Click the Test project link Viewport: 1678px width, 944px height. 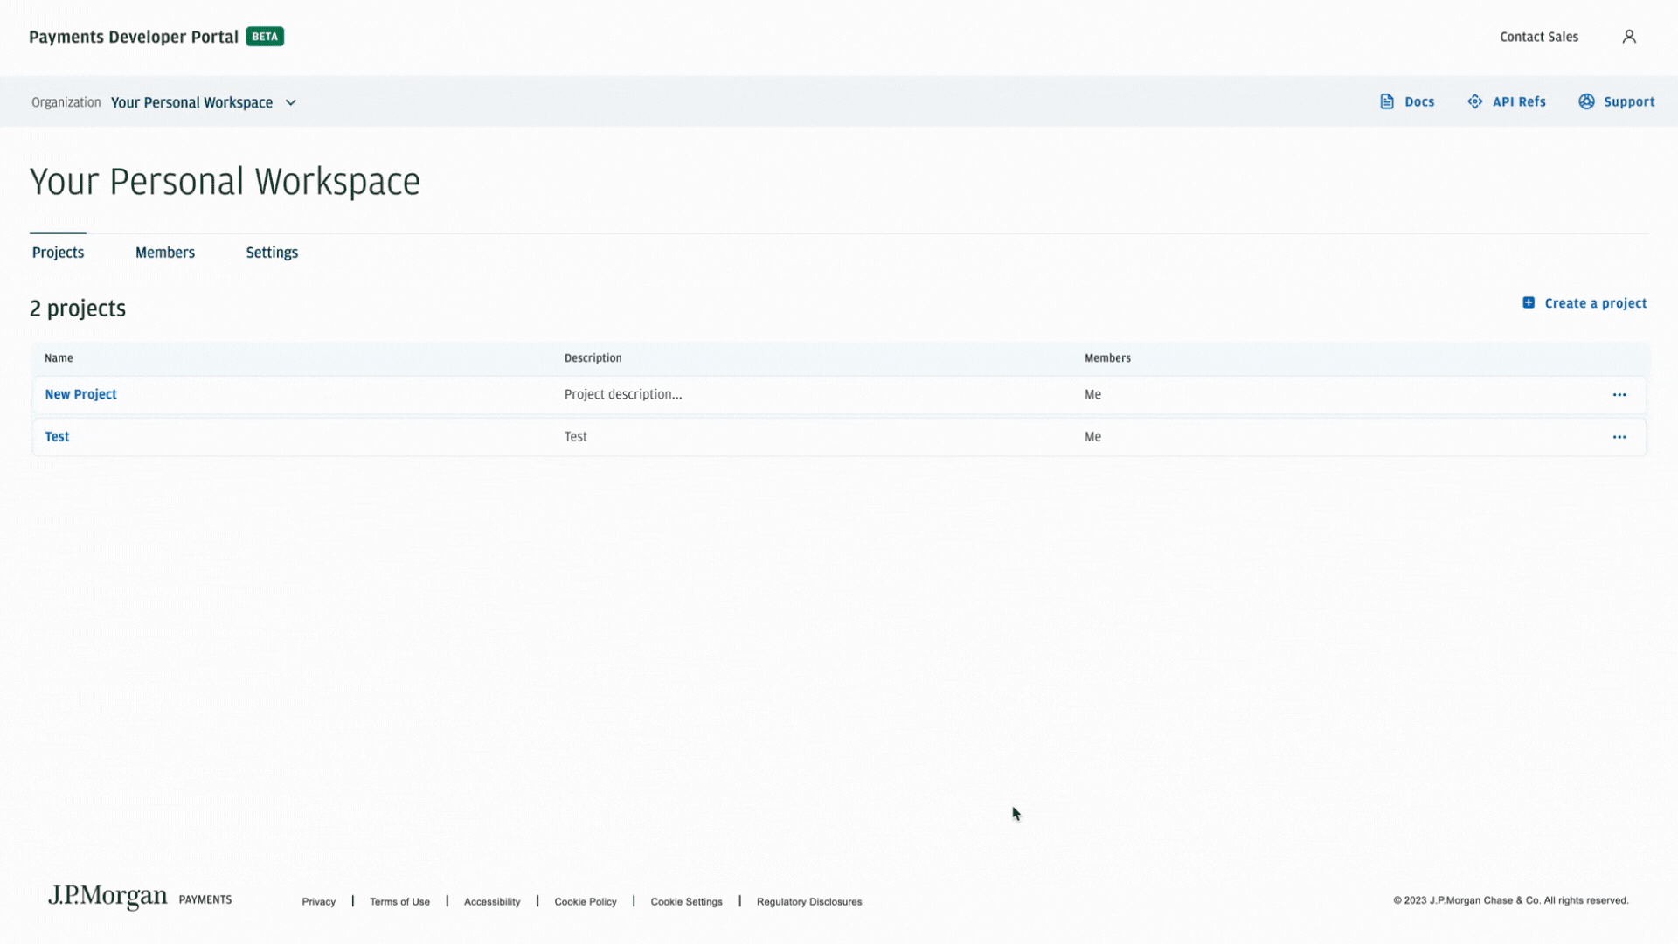[57, 435]
